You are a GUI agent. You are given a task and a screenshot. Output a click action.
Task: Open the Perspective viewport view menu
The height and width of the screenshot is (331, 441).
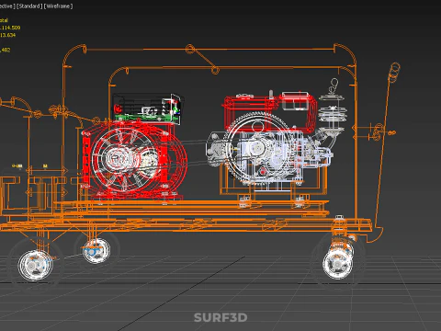coord(7,6)
